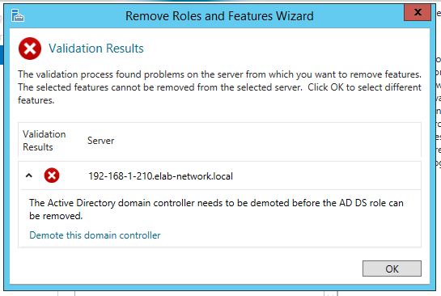Click the Validation Results column header
The image size is (441, 296).
[45, 140]
